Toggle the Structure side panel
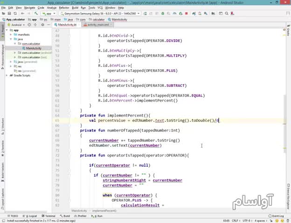Viewport: 291px width, 223px height. tap(2, 122)
